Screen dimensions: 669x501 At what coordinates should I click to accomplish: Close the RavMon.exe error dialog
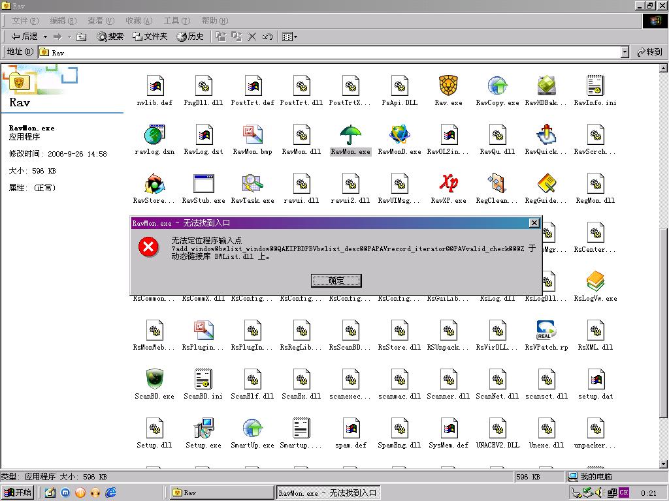pos(534,223)
